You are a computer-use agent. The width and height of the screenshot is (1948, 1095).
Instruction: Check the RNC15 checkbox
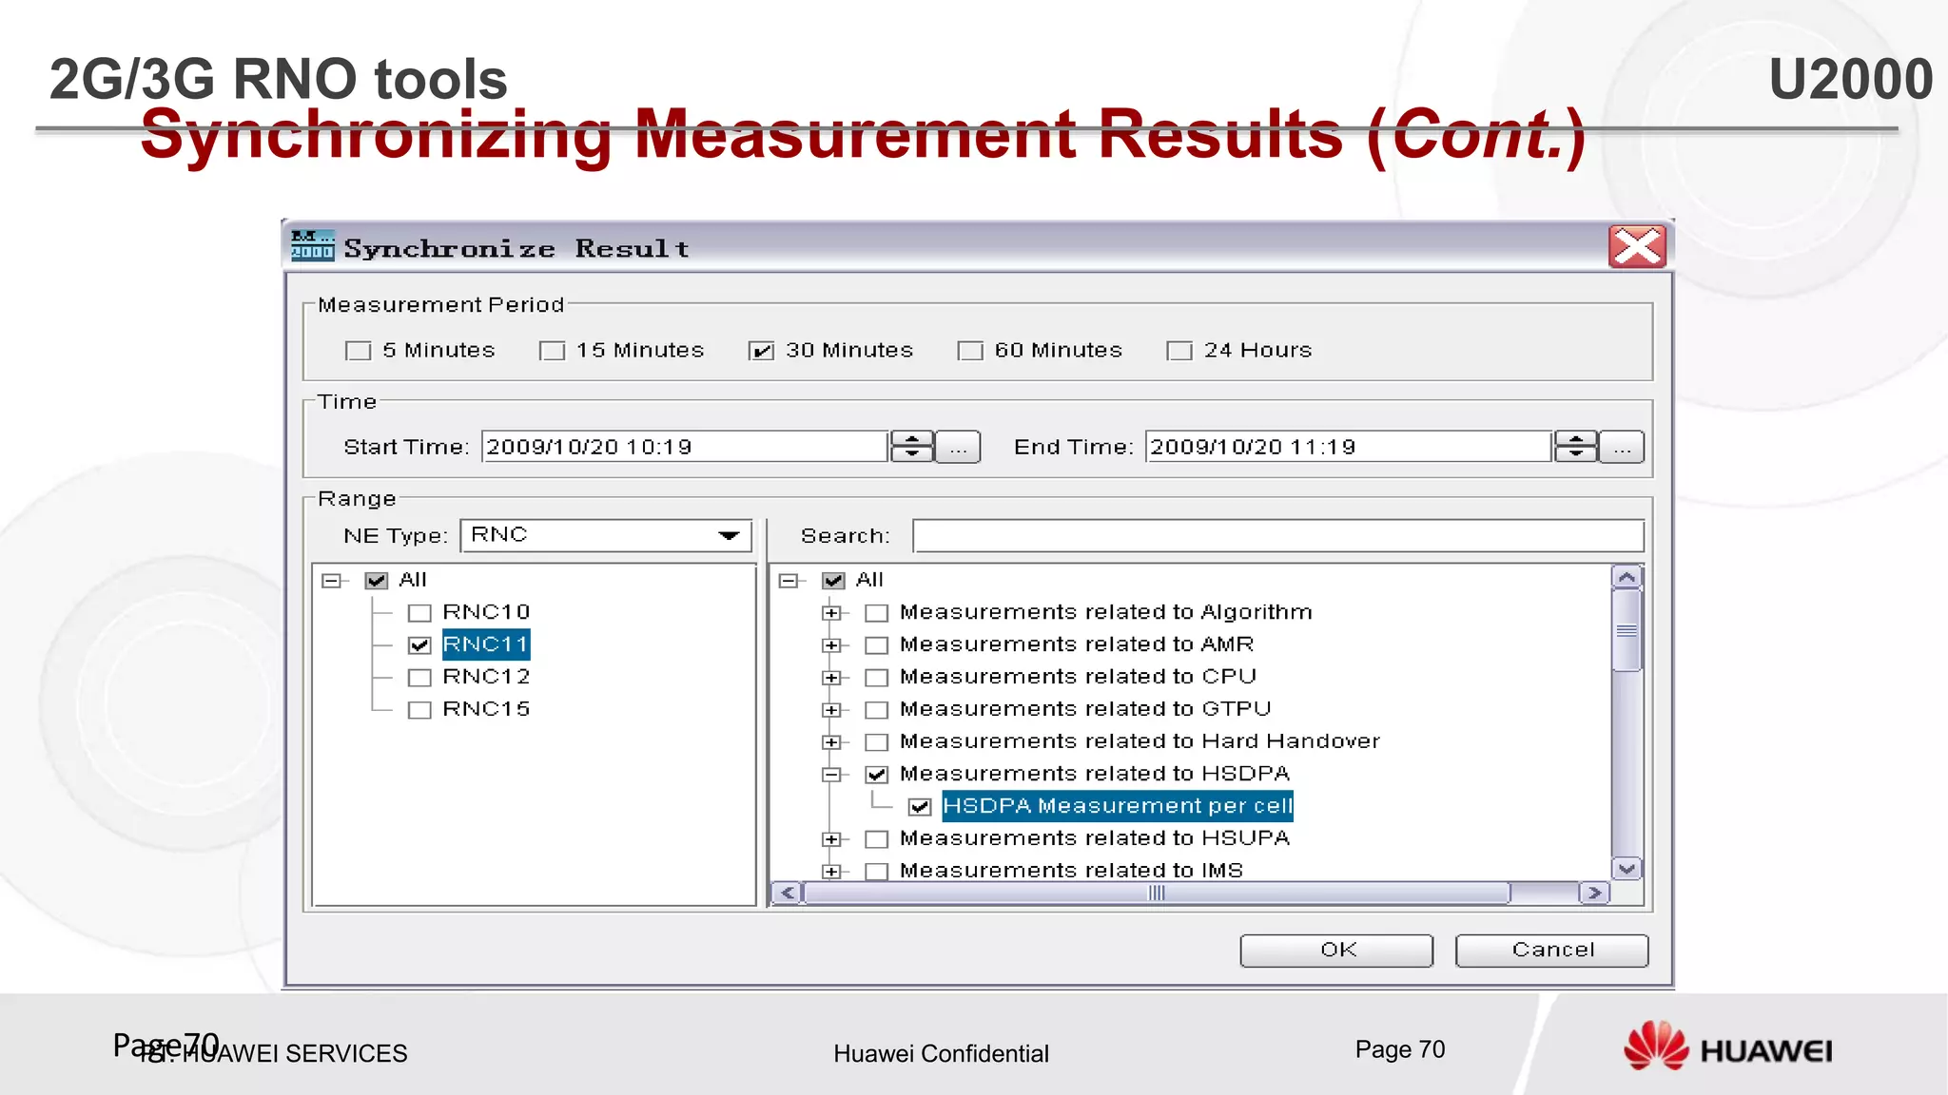click(x=419, y=710)
